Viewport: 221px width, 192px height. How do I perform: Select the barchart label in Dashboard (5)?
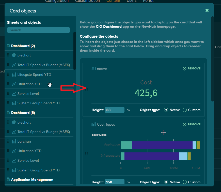click(x=24, y=141)
